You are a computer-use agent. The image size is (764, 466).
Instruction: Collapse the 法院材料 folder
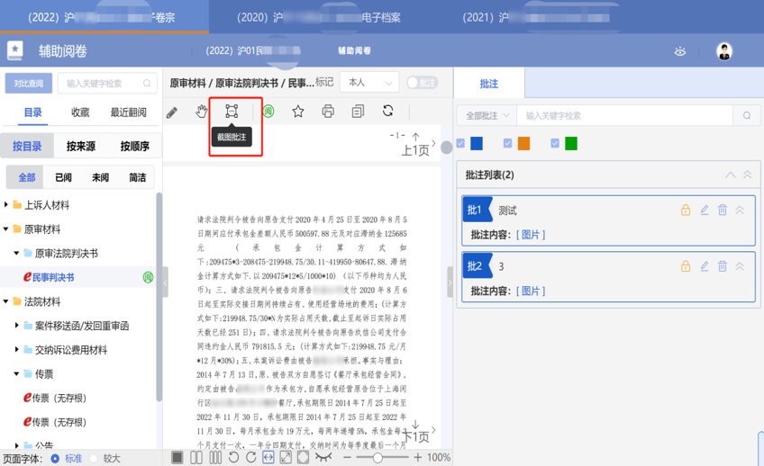click(x=5, y=301)
